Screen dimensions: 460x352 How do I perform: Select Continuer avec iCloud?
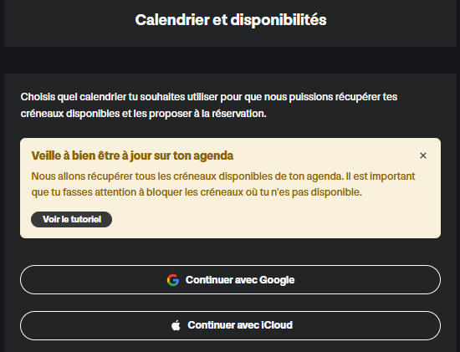230,325
